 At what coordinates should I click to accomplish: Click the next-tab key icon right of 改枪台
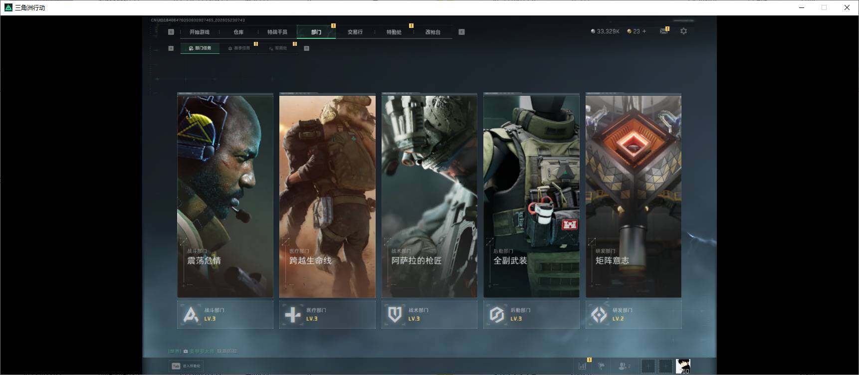pos(461,32)
